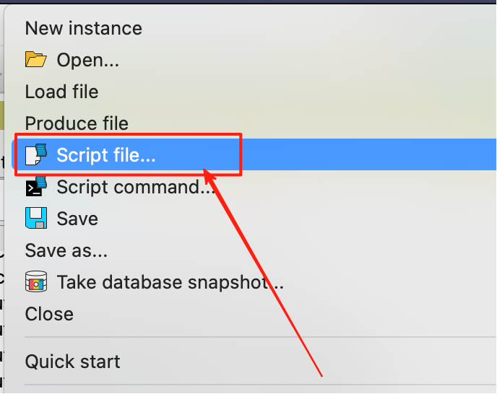Click the tail end of the red arrow
The height and width of the screenshot is (394, 497).
(x=321, y=375)
